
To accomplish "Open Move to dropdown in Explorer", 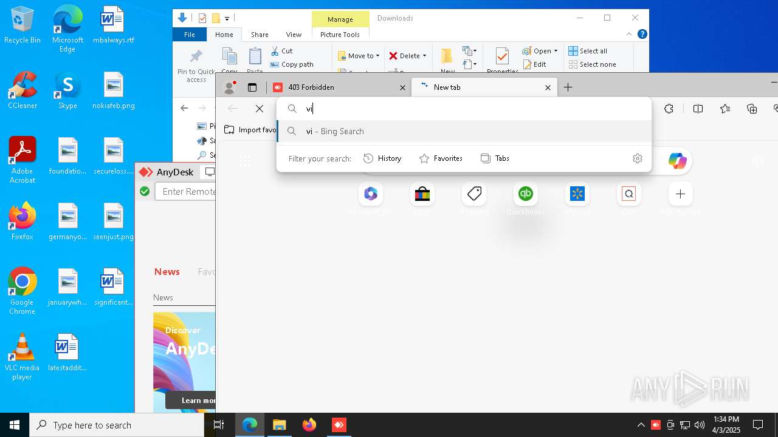I will (359, 56).
